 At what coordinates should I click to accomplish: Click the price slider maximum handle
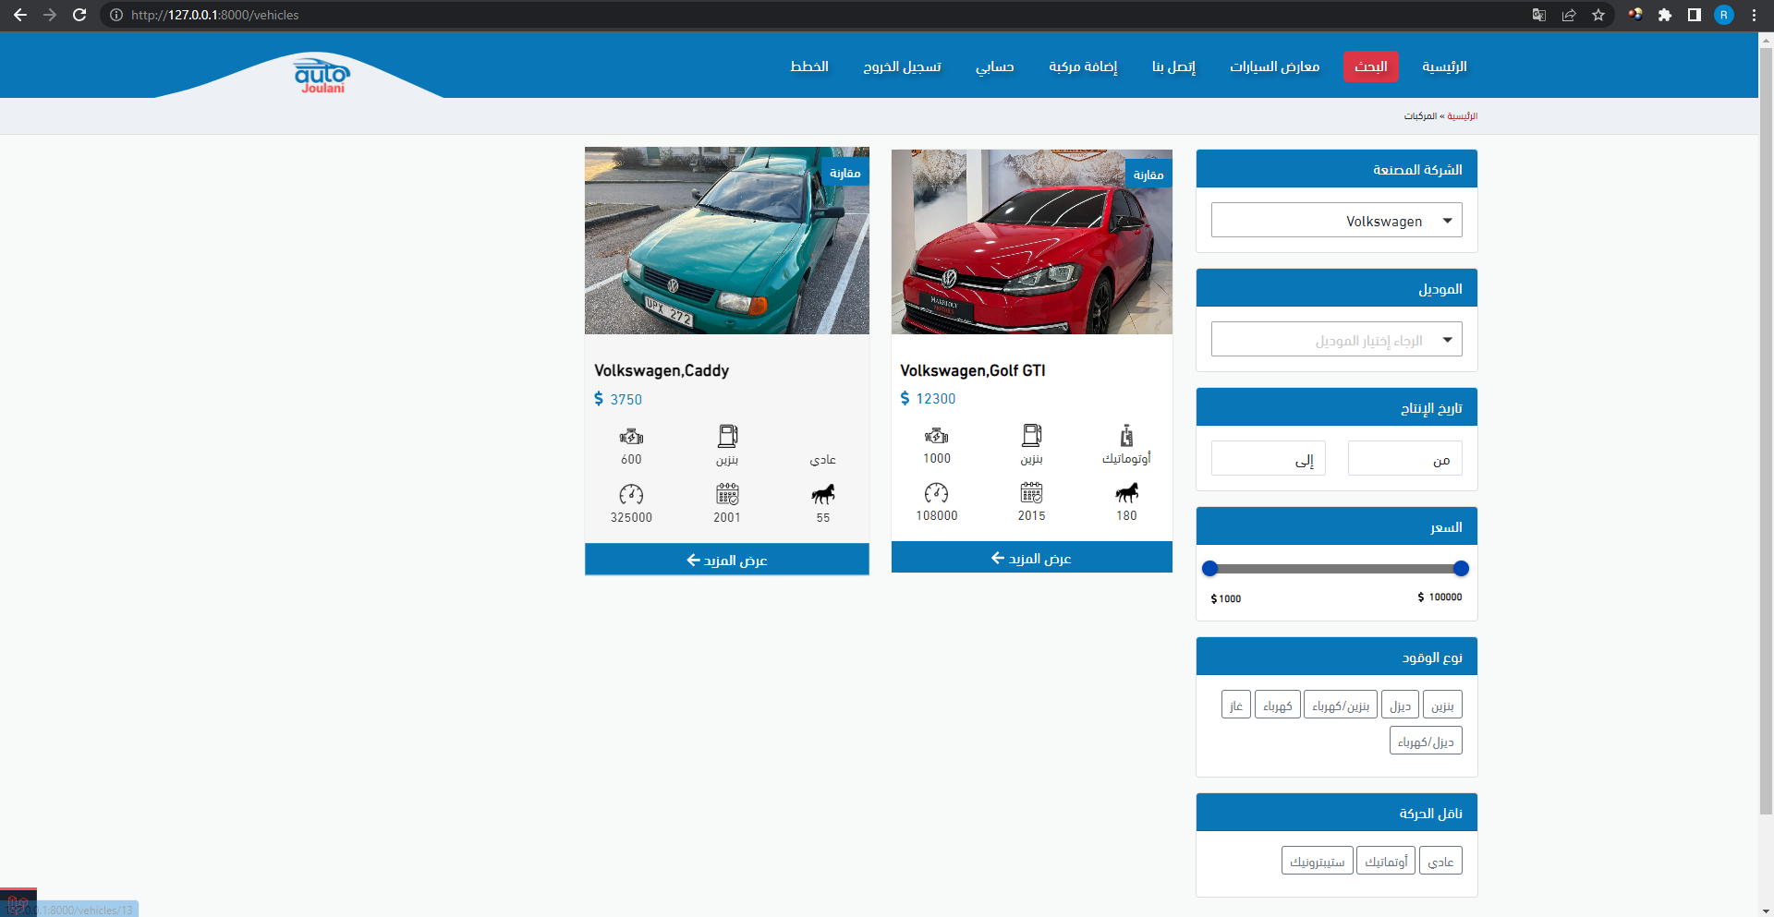click(x=1461, y=569)
